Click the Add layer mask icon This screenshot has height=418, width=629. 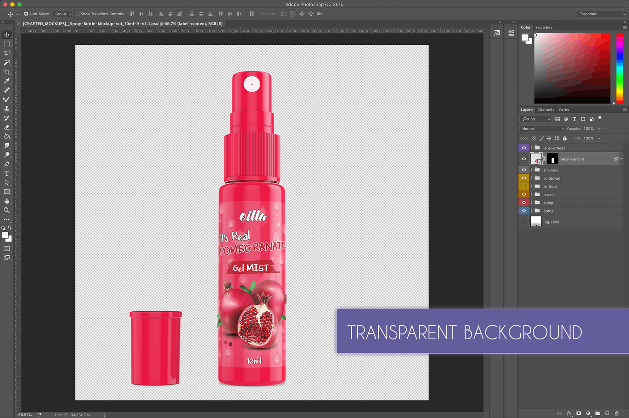pos(578,413)
